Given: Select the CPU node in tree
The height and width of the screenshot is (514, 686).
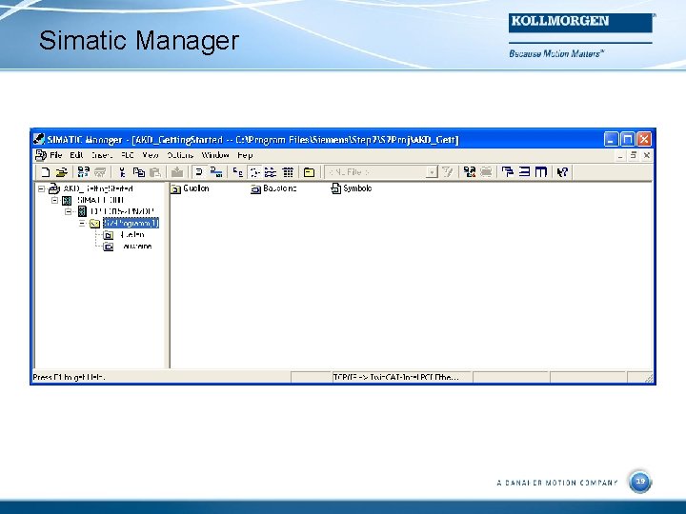Looking at the screenshot, I should [122, 211].
